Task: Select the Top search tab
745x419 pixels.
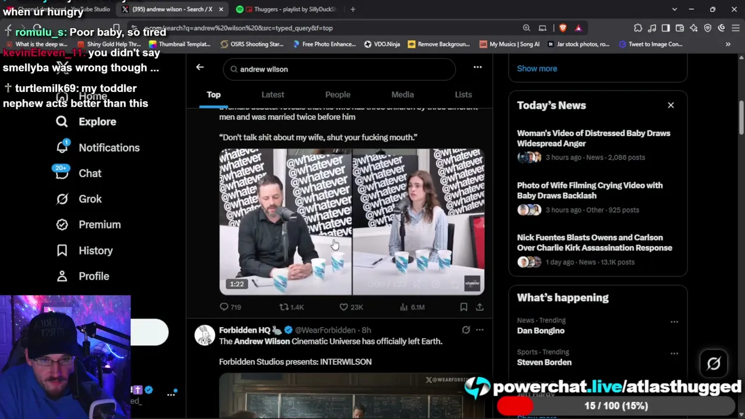Action: pos(214,94)
